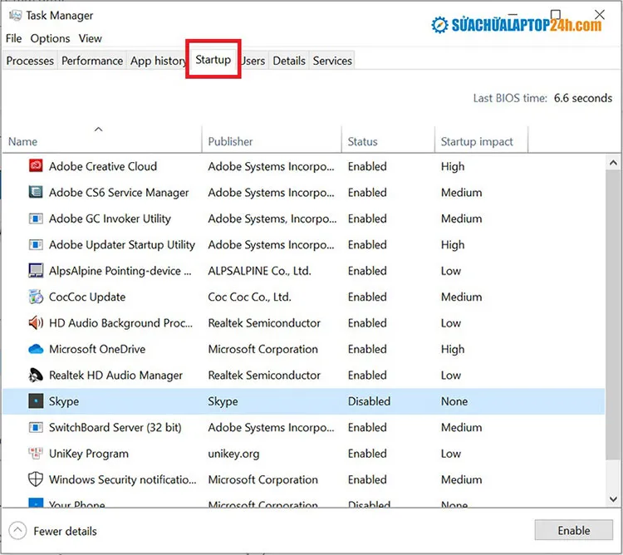Sort list by Startup impact column
Image resolution: width=623 pixels, height=555 pixels.
click(x=477, y=142)
